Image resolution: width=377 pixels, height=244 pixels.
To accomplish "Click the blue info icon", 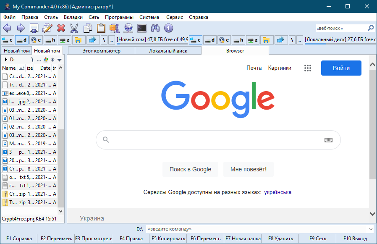I will click(168, 28).
